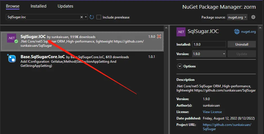Click the 1.0.1 version text
264x134 pixels.
click(151, 57)
